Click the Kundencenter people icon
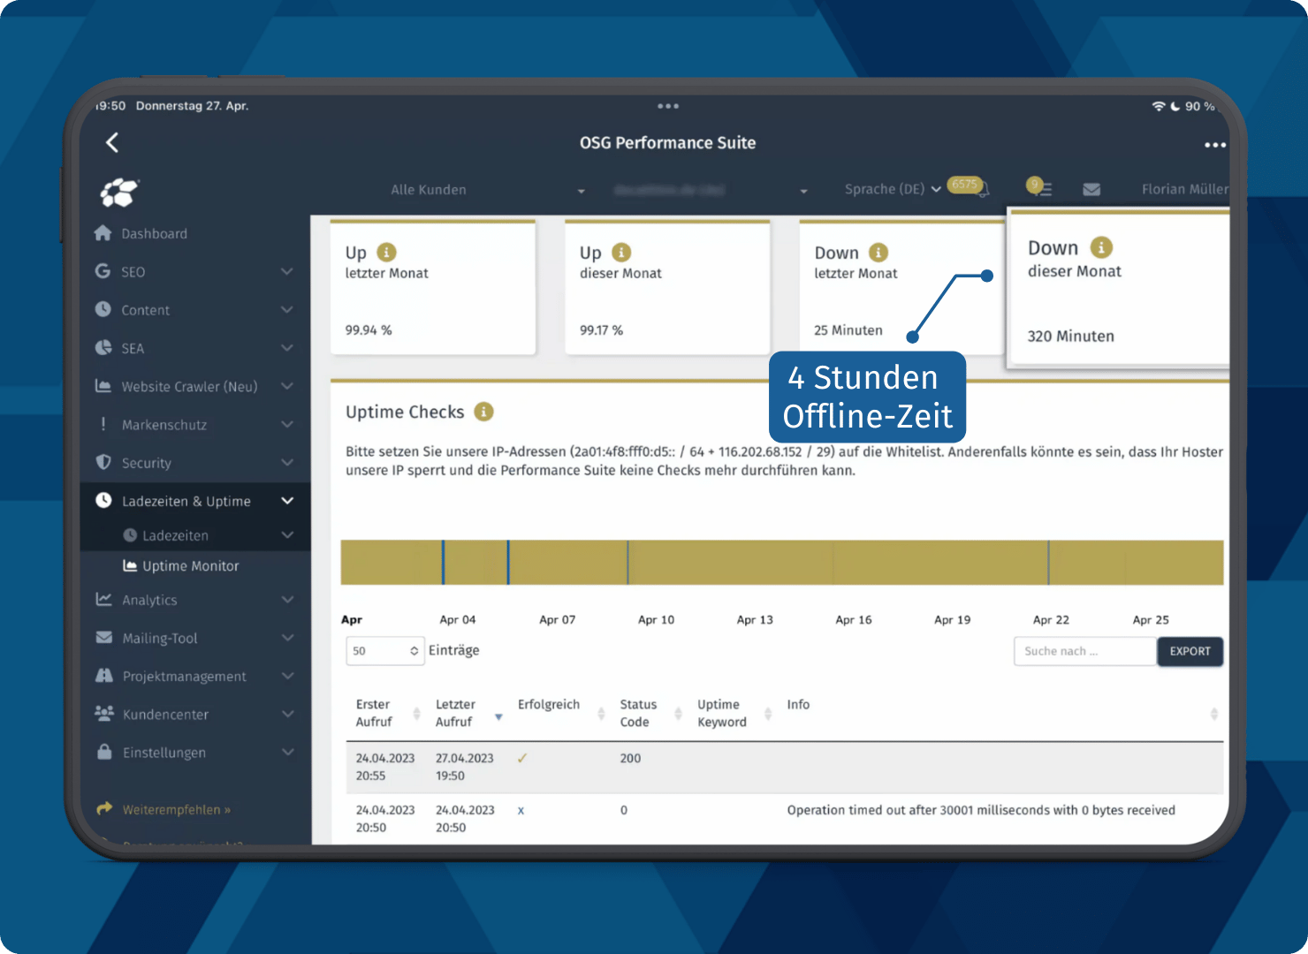Screen dimensions: 1308x954 [104, 713]
